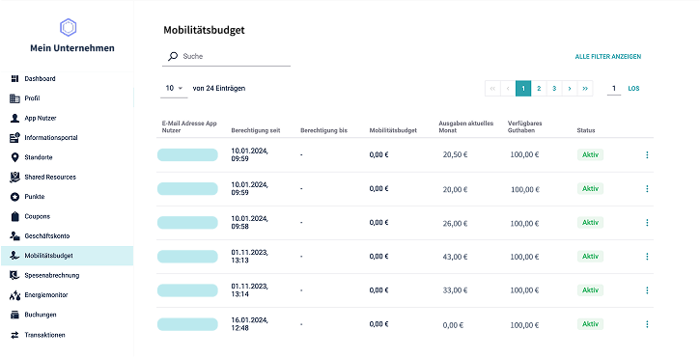The width and height of the screenshot is (700, 358).
Task: Click the Mobilitätsbudget column header
Action: point(393,131)
